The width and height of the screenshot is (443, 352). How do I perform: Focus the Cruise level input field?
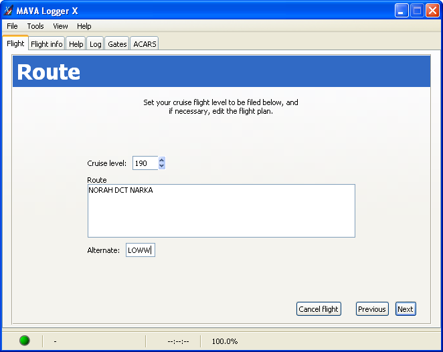point(145,163)
